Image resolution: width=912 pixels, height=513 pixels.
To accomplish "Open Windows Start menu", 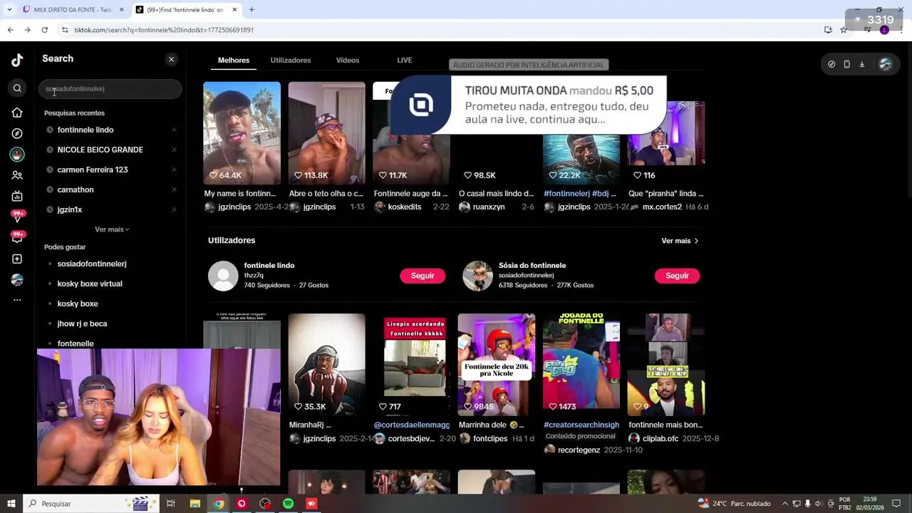I will point(11,504).
